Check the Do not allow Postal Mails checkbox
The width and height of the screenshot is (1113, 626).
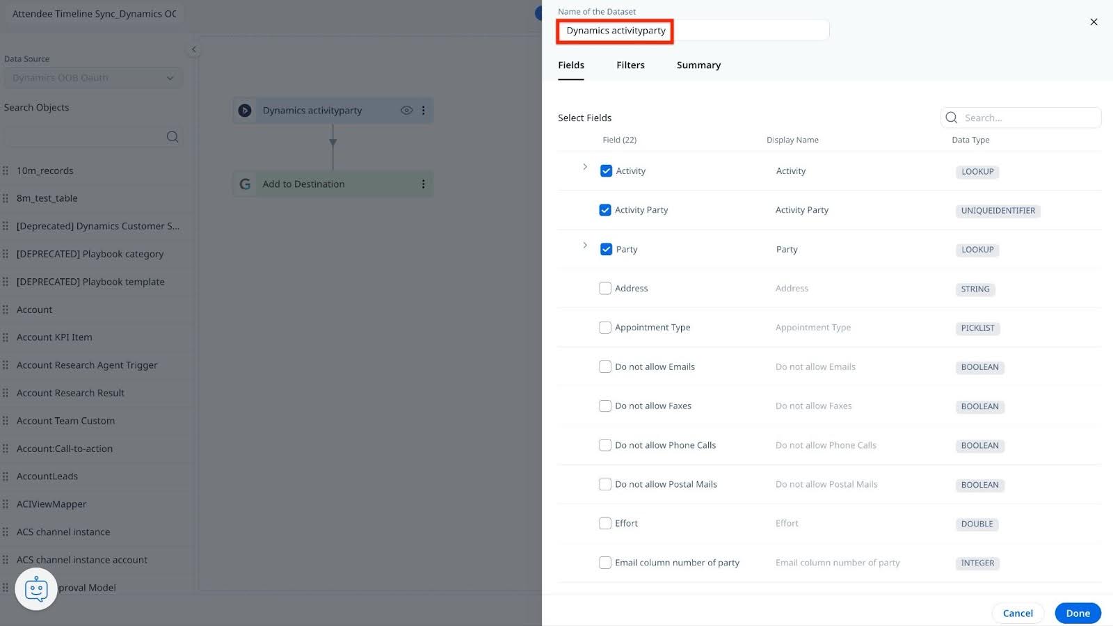click(x=605, y=484)
